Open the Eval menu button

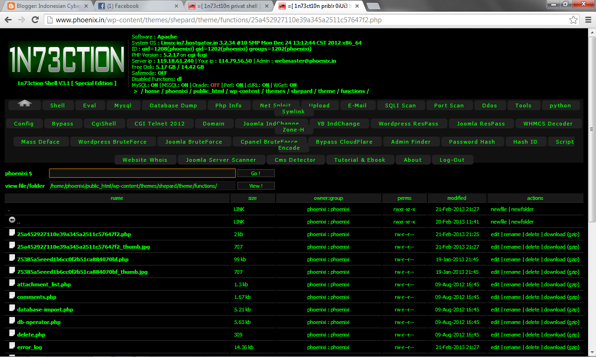90,106
